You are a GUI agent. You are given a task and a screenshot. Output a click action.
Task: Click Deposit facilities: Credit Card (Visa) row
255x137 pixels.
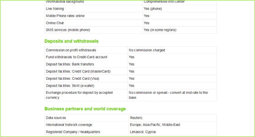click(x=130, y=79)
